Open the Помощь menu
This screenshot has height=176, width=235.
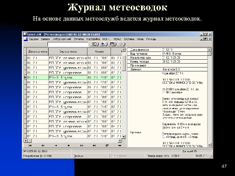[151, 39]
